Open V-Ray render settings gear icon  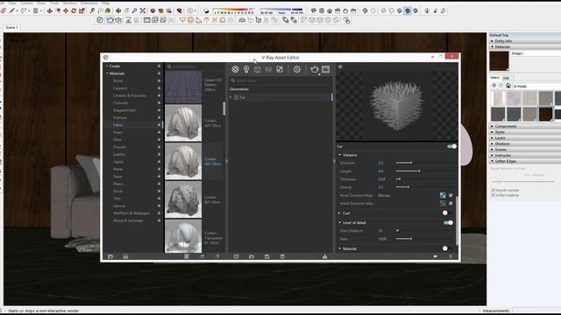click(x=297, y=69)
